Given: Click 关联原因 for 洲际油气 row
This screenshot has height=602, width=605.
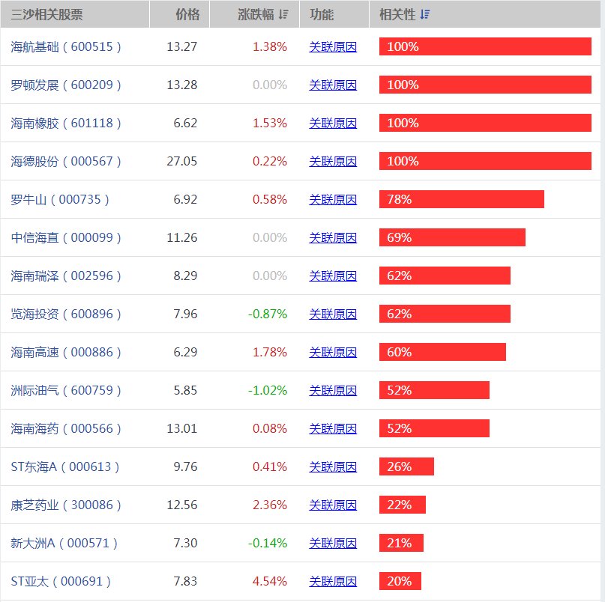Looking at the screenshot, I should (x=333, y=390).
